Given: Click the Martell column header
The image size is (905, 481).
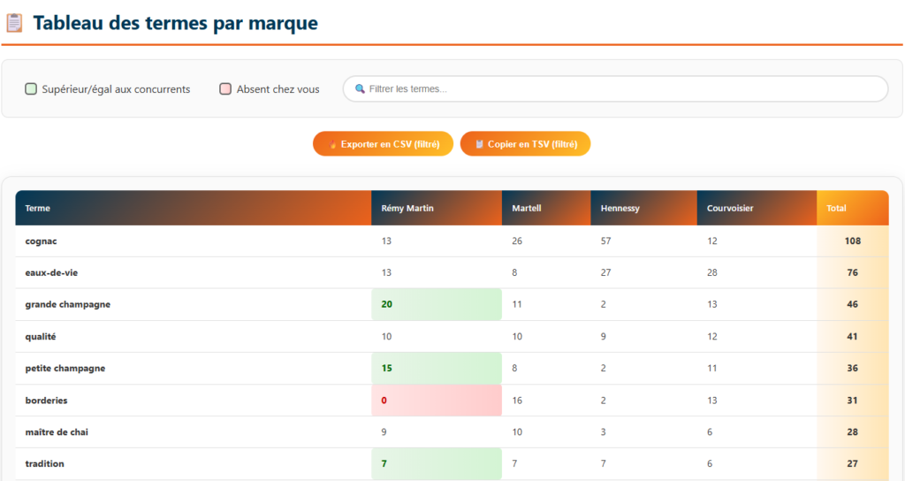Looking at the screenshot, I should coord(527,209).
